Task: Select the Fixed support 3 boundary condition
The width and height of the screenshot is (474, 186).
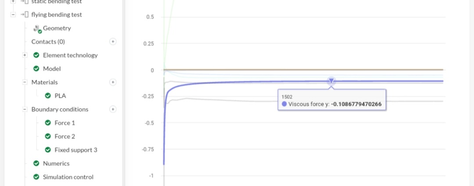Action: 75,150
